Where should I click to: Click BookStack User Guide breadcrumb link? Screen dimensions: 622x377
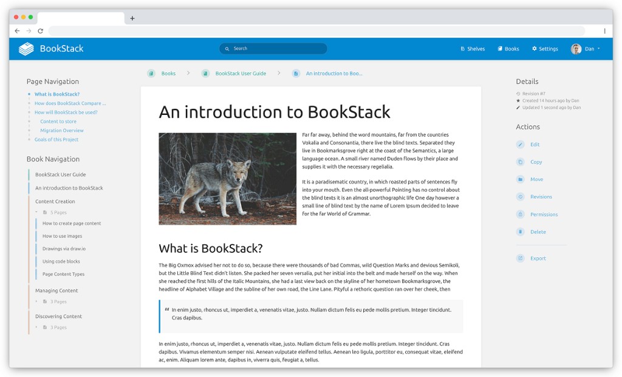pyautogui.click(x=241, y=74)
